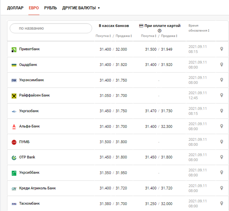Open the Укрсиббанк bank link
229x211 pixels.
click(29, 172)
